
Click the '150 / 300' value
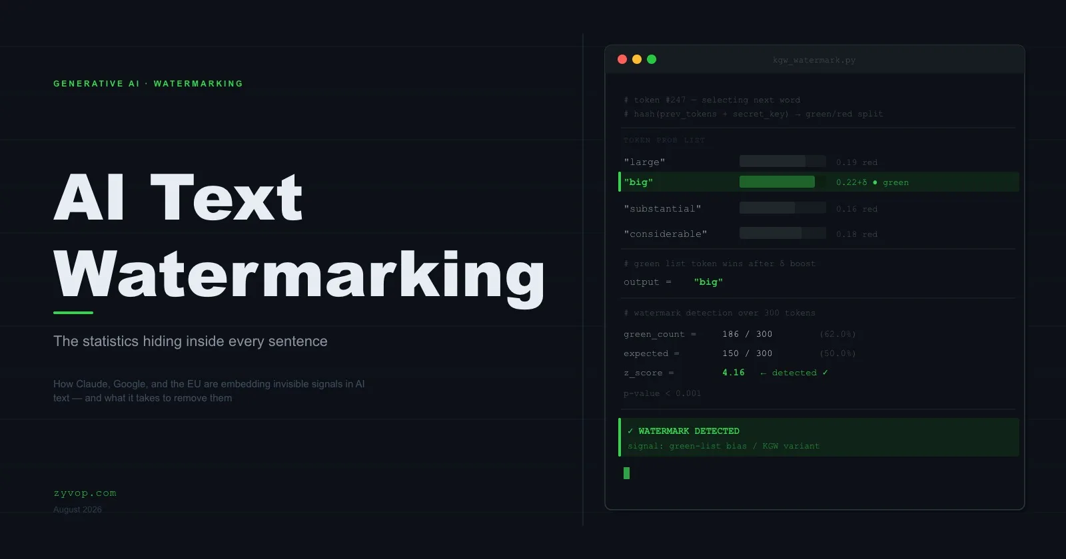[x=748, y=353]
